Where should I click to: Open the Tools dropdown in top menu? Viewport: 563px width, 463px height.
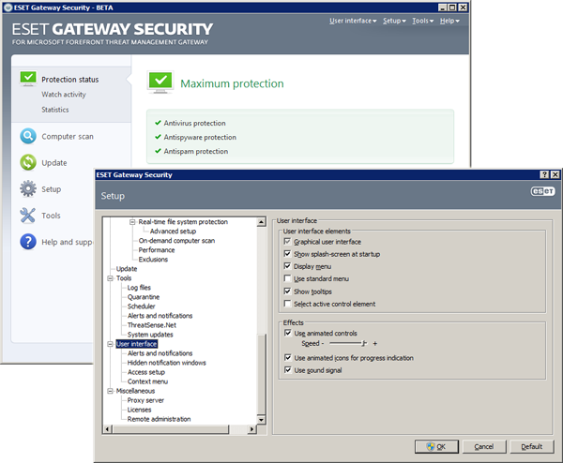click(x=422, y=21)
